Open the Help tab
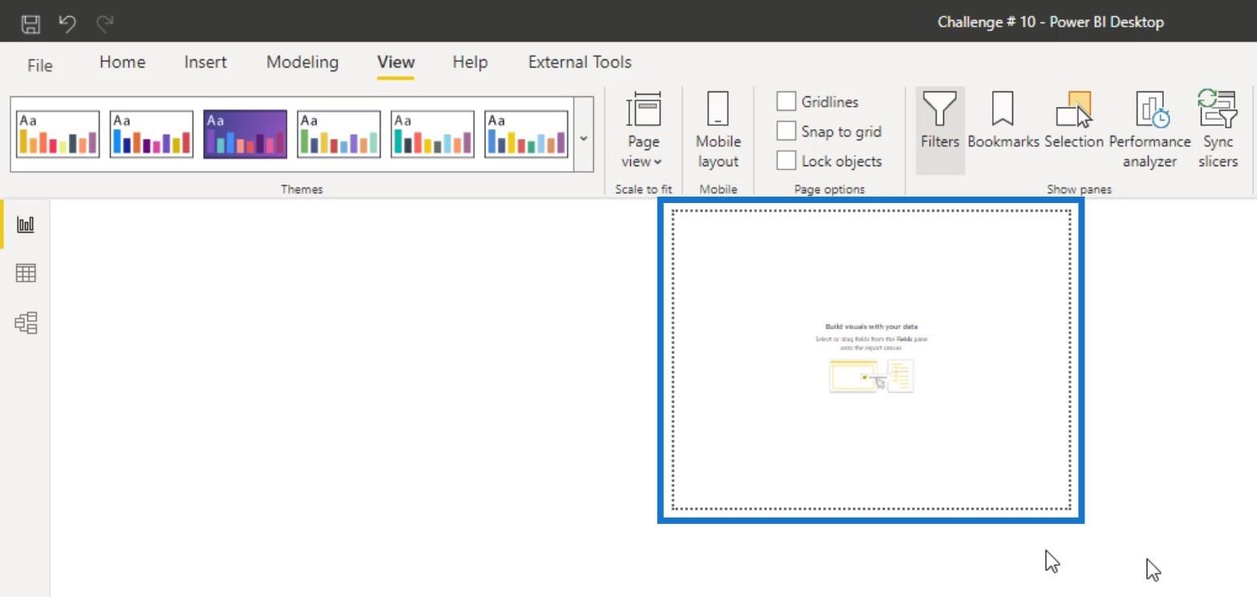The width and height of the screenshot is (1257, 597). tap(470, 63)
